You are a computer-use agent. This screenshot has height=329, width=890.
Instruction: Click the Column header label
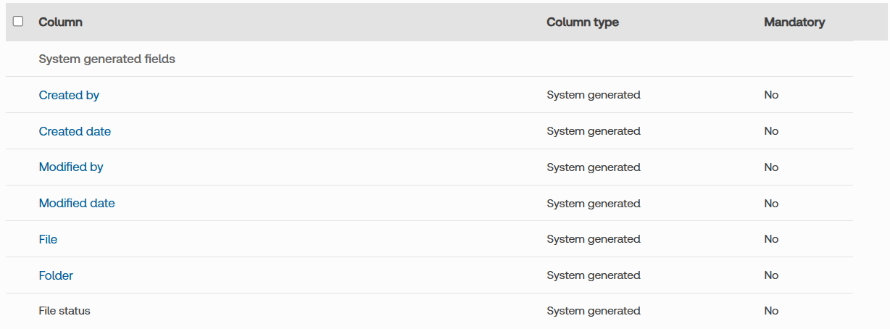(60, 22)
